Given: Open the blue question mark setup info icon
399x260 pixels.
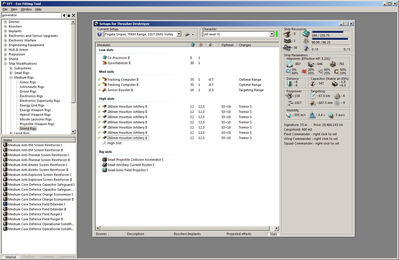Looking at the screenshot, I should [x=99, y=34].
